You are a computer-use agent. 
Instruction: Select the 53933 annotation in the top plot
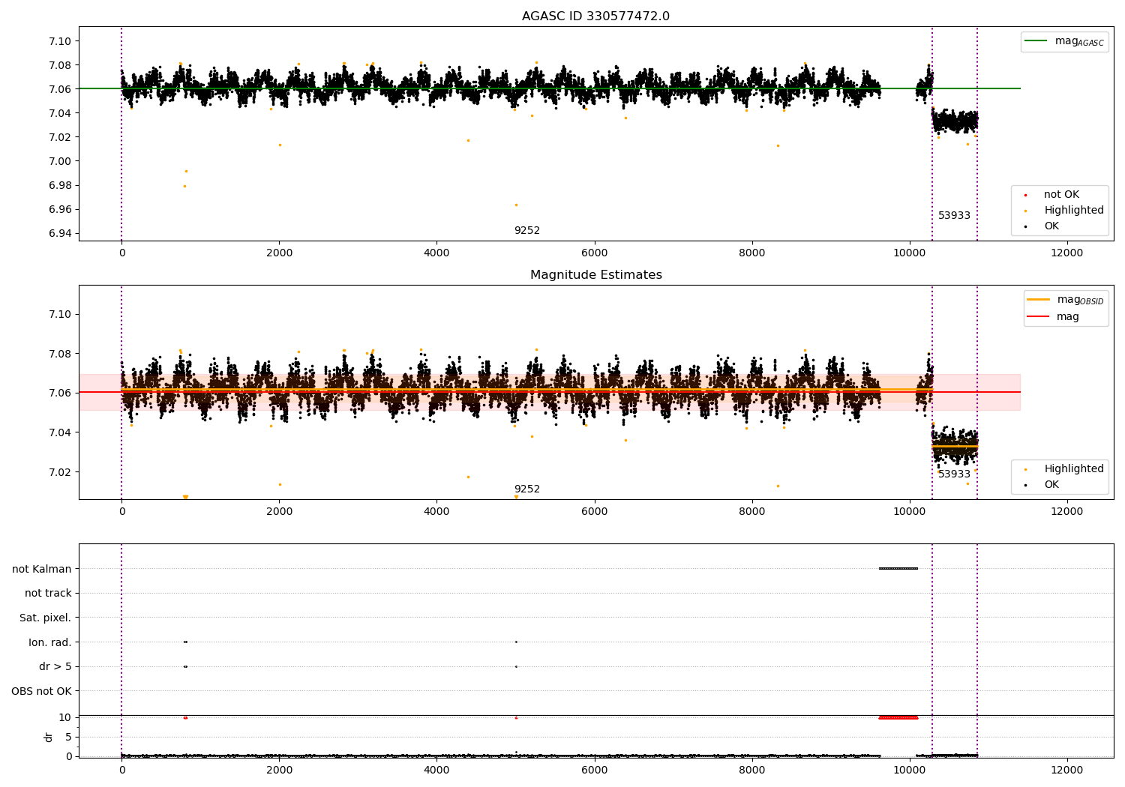click(x=954, y=216)
